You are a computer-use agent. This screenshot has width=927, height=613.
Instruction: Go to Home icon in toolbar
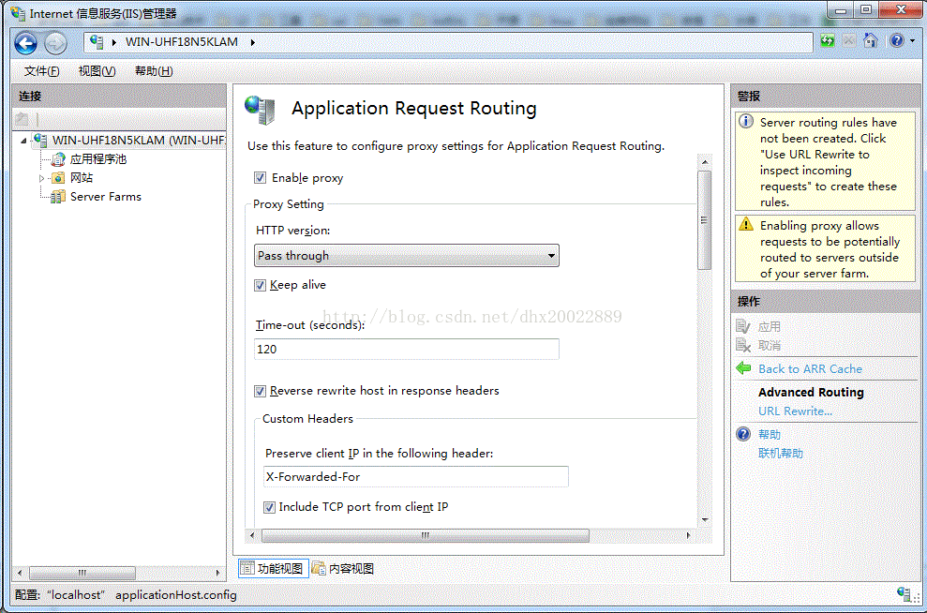(870, 41)
